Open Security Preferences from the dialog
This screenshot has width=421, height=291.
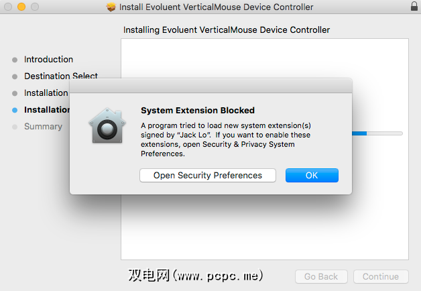click(x=208, y=176)
